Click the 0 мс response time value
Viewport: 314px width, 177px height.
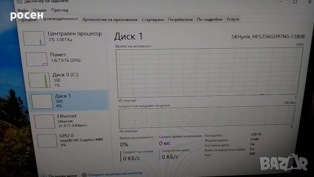coord(165,143)
